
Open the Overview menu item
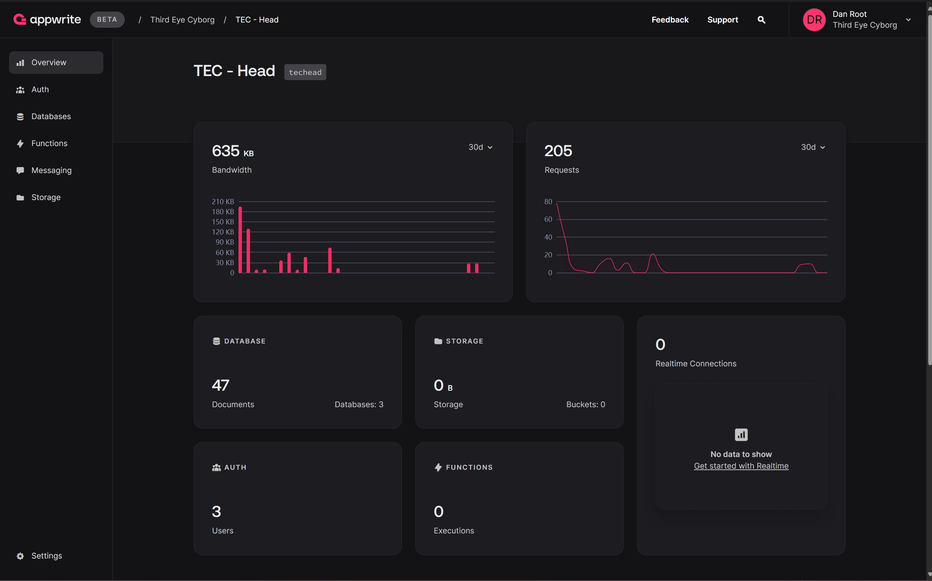56,63
